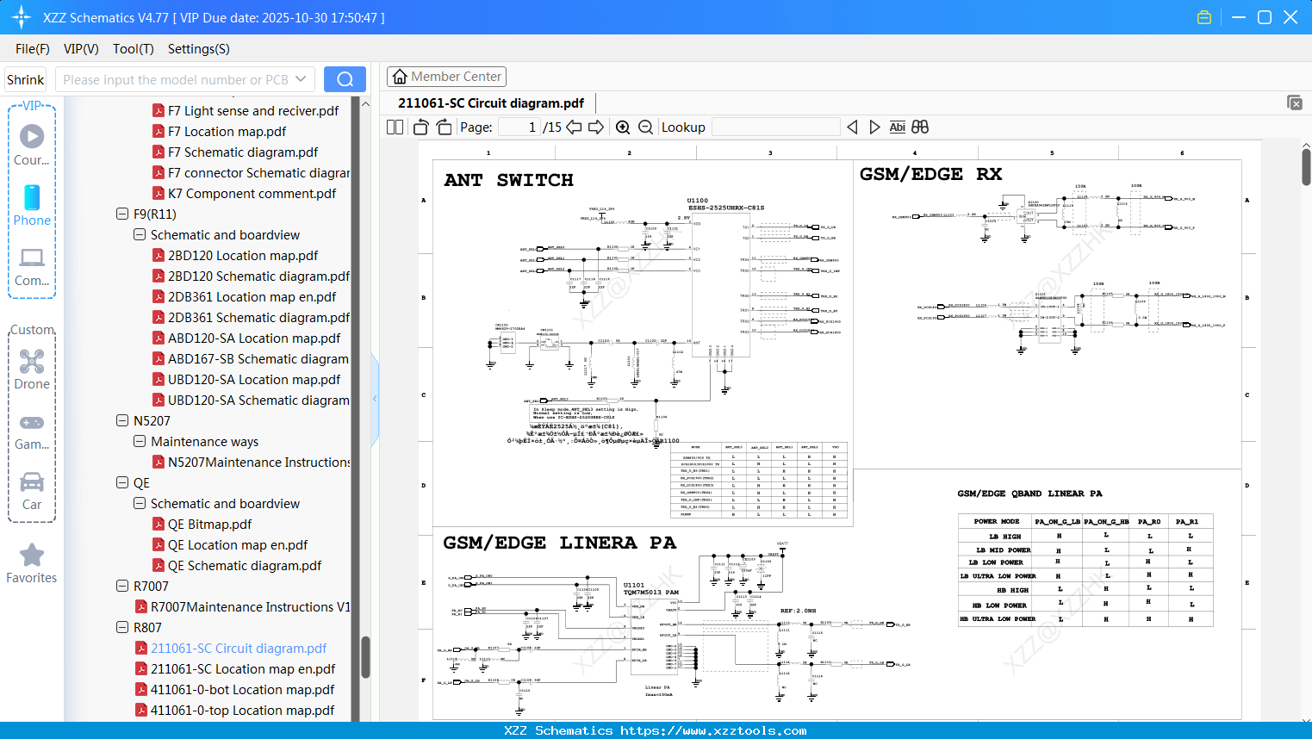The width and height of the screenshot is (1312, 739).
Task: Collapse the Maintenance ways node
Action: (140, 441)
